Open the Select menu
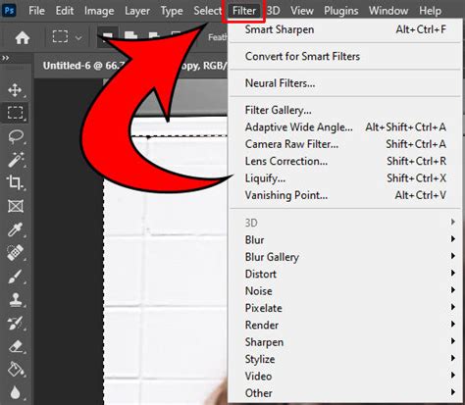 click(x=207, y=11)
